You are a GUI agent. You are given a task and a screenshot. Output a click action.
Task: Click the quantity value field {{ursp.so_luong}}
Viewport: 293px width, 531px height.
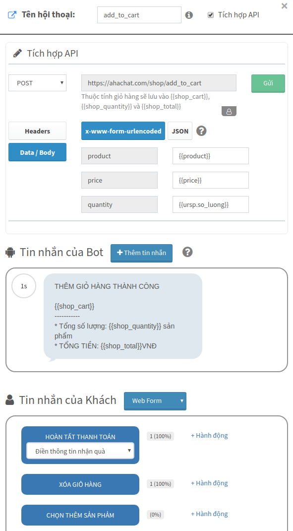point(210,204)
